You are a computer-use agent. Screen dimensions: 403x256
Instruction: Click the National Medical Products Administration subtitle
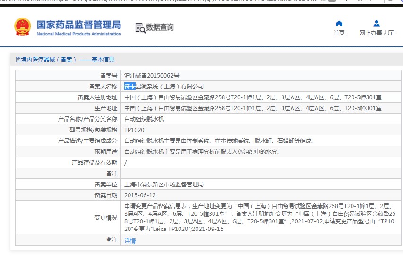click(78, 34)
